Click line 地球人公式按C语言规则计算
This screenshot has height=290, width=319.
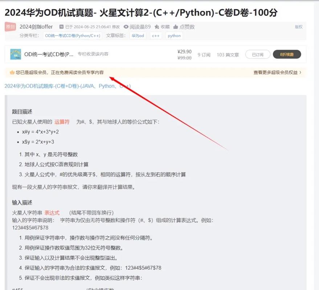coord(56,164)
